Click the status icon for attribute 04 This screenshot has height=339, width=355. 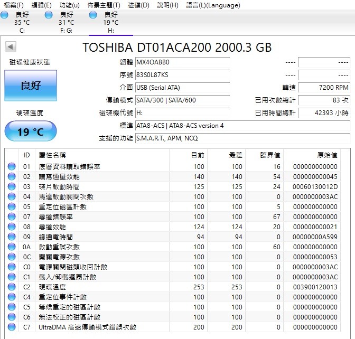(12, 196)
